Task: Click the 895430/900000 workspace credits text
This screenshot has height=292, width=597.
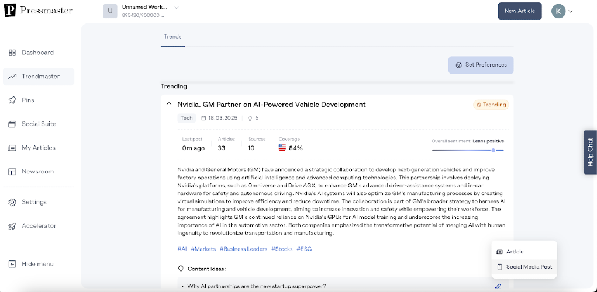Action: [143, 16]
